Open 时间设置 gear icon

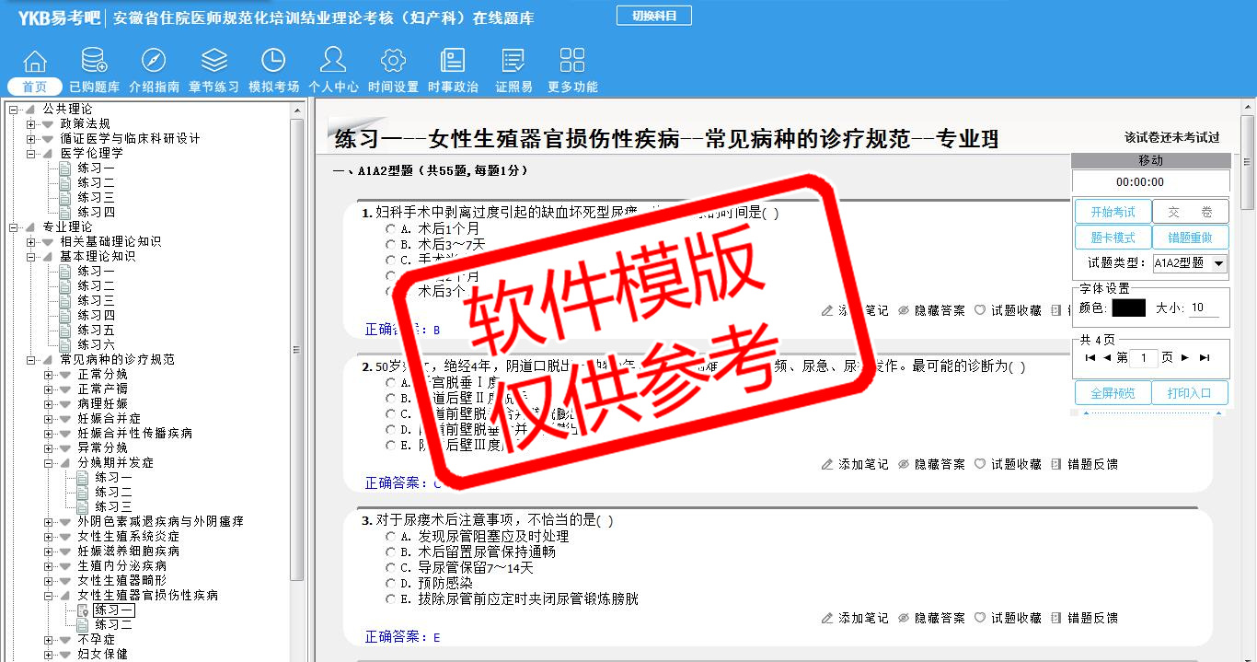[393, 62]
